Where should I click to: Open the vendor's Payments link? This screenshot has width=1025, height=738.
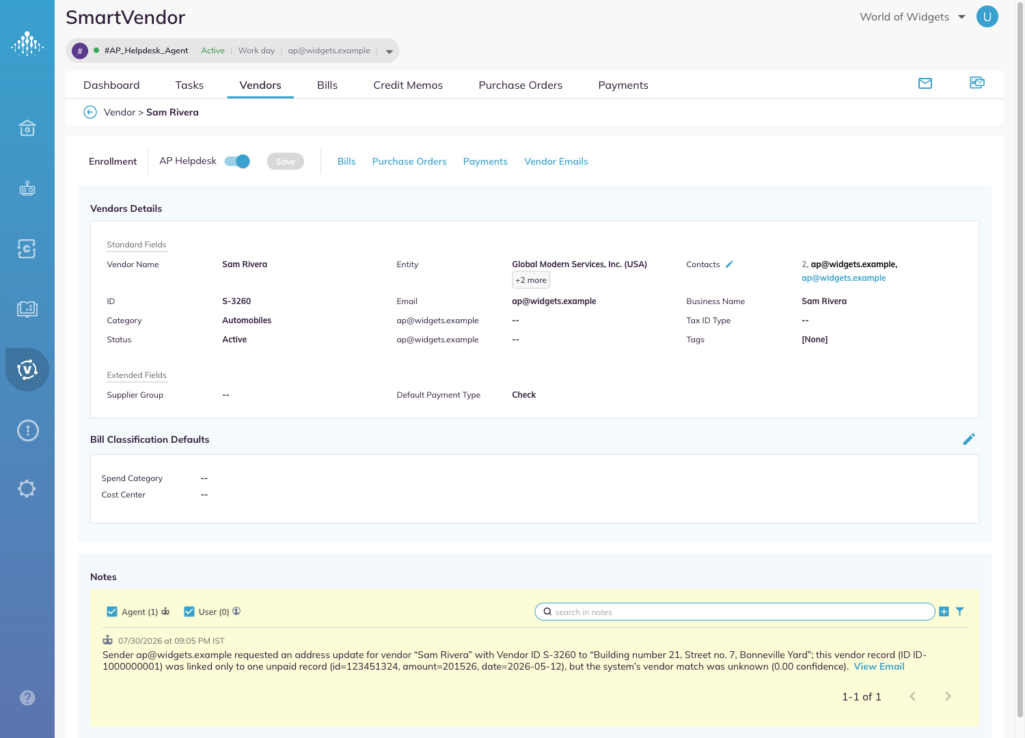(485, 162)
